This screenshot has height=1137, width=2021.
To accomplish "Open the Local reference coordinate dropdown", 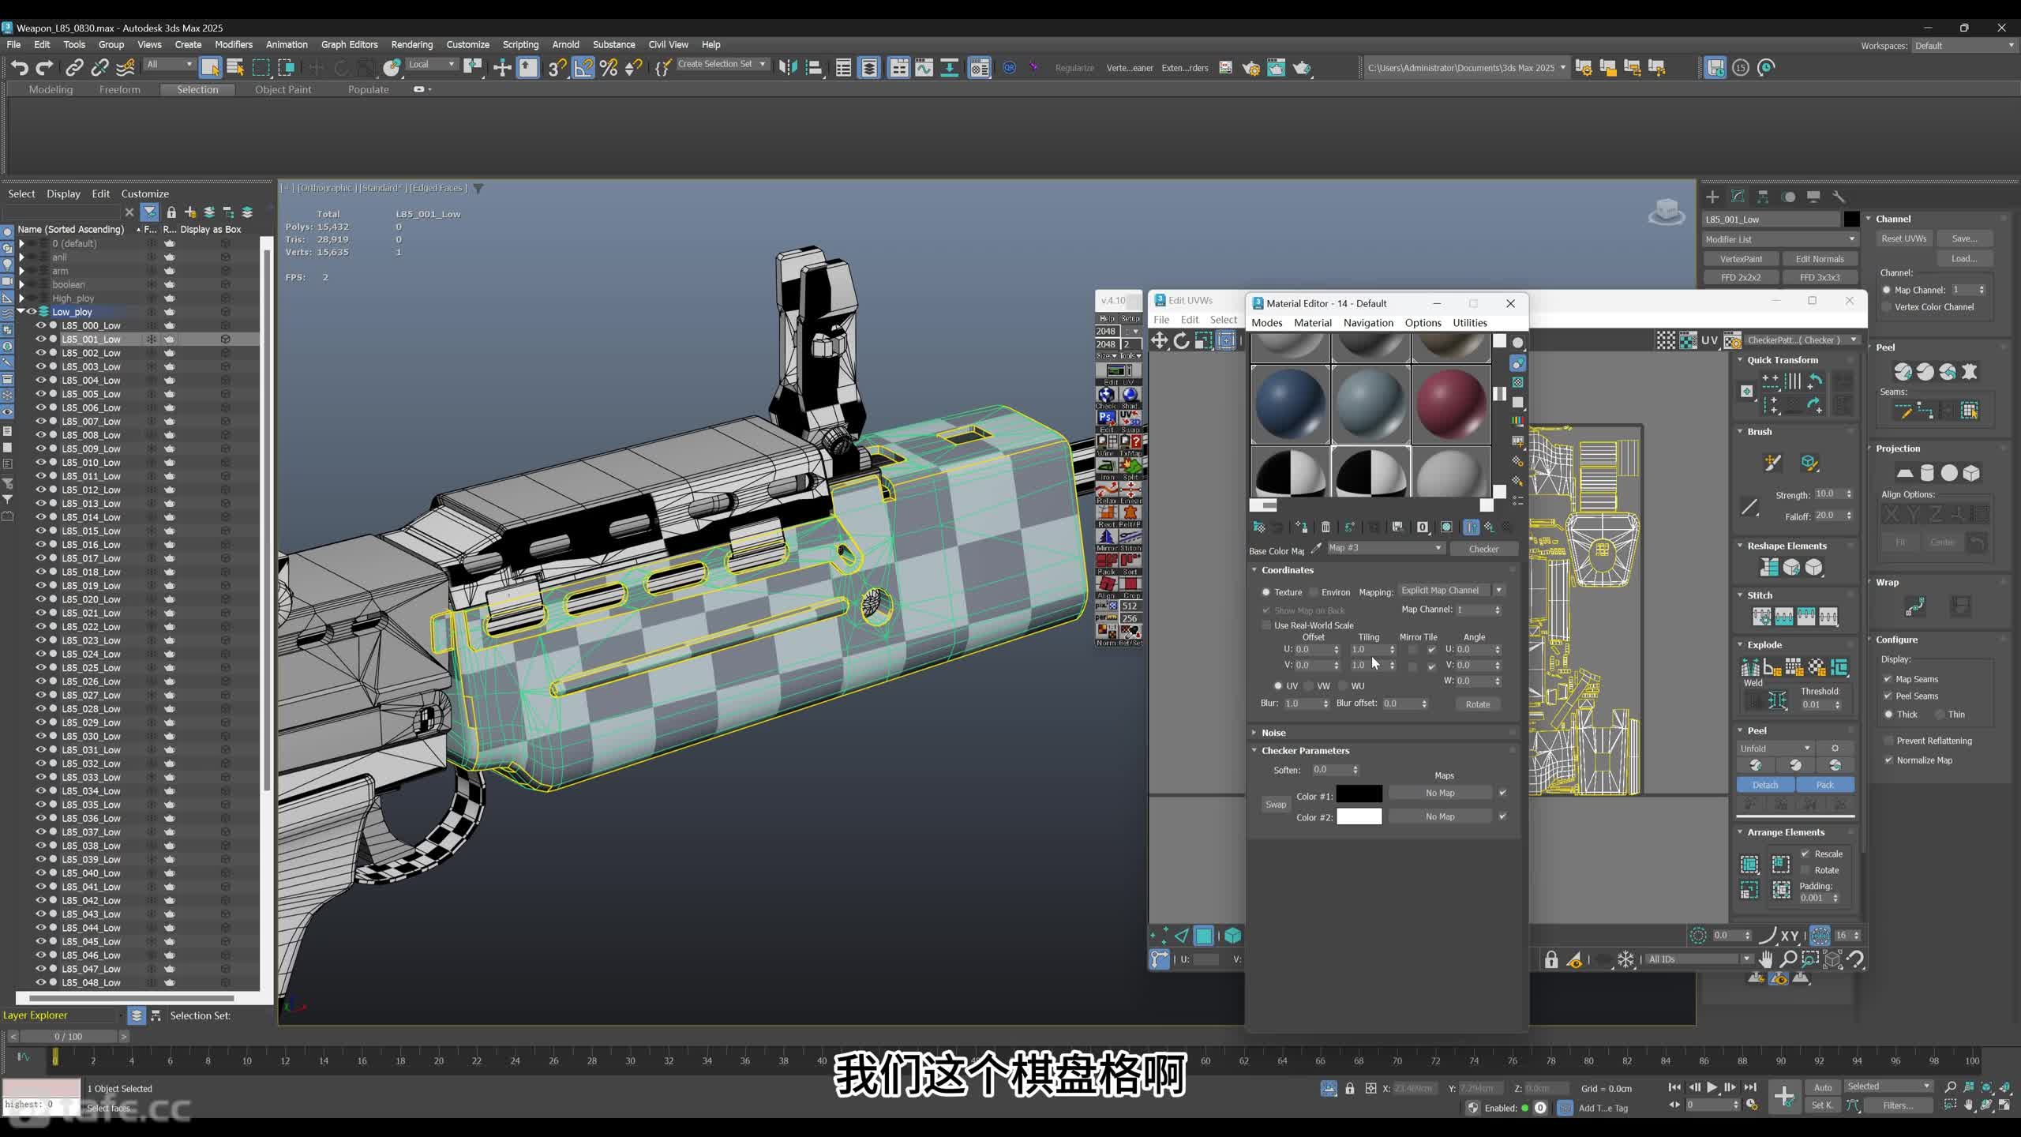I will coord(431,65).
